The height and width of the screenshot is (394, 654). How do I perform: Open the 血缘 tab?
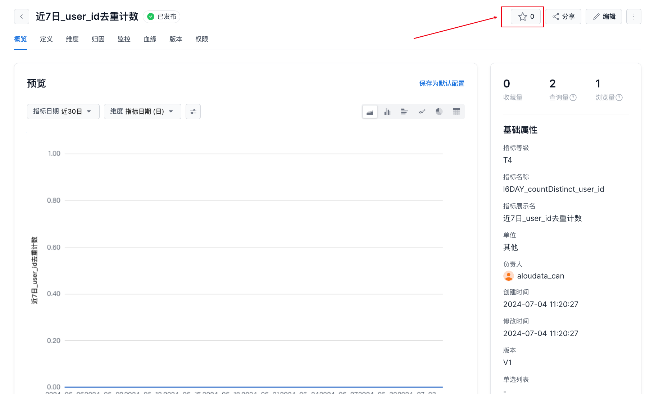pos(150,39)
